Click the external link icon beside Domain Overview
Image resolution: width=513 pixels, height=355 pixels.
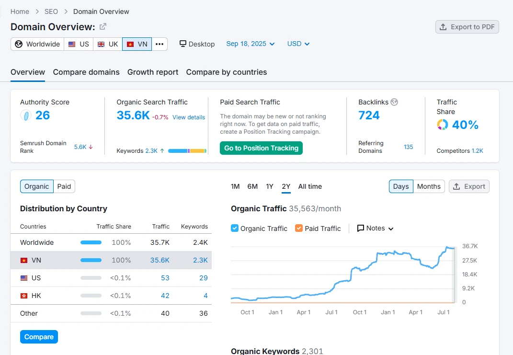pyautogui.click(x=103, y=27)
